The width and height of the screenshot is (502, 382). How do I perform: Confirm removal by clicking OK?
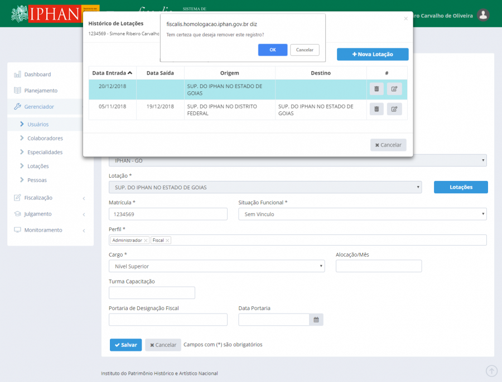[272, 50]
